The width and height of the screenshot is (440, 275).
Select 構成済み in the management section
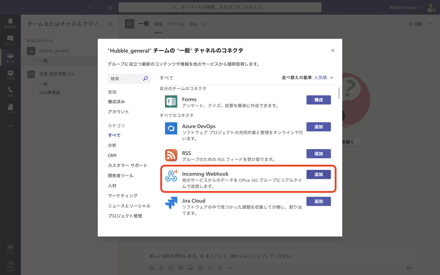click(116, 102)
